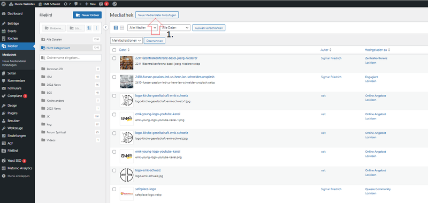Open the Neu menu in admin bar
The width and height of the screenshot is (428, 203).
[90, 4]
